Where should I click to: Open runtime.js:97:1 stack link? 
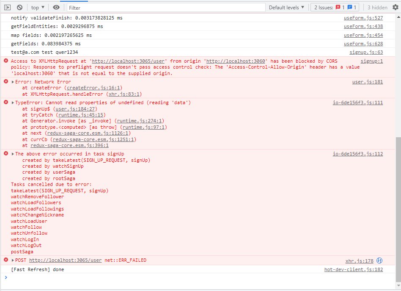click(144, 127)
